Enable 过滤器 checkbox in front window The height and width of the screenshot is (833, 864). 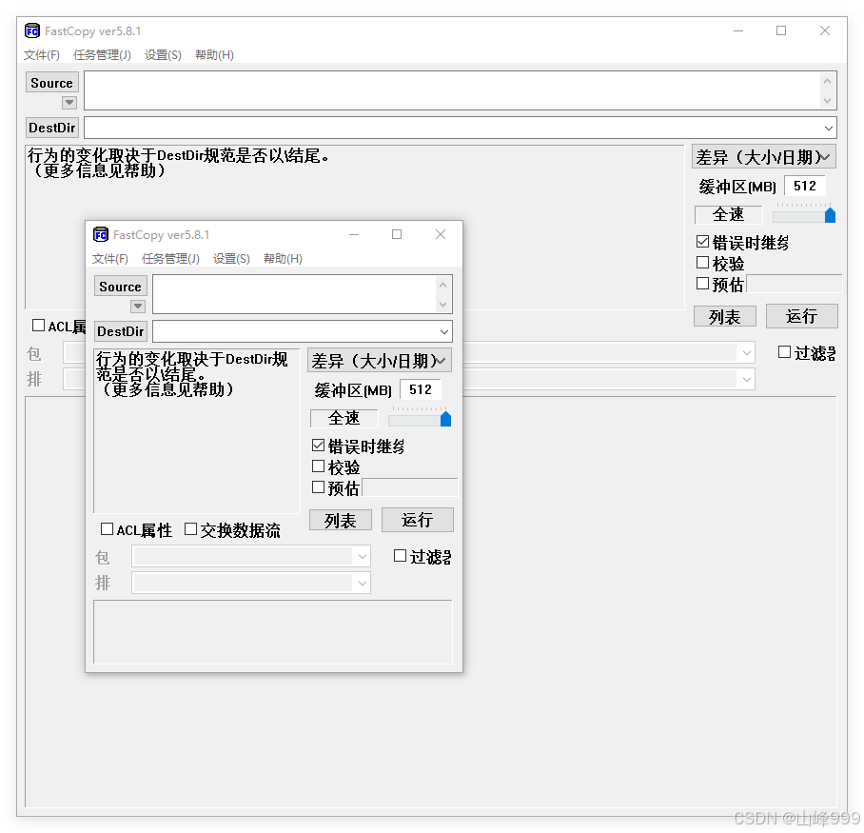tap(400, 556)
